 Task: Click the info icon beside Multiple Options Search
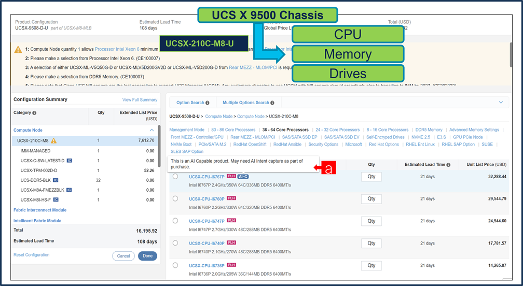click(272, 103)
